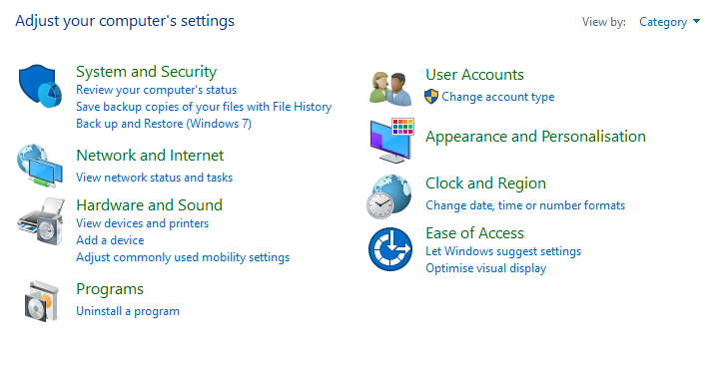Select the Appearance and Personalisation monitor icon
705x366 pixels.
(391, 141)
